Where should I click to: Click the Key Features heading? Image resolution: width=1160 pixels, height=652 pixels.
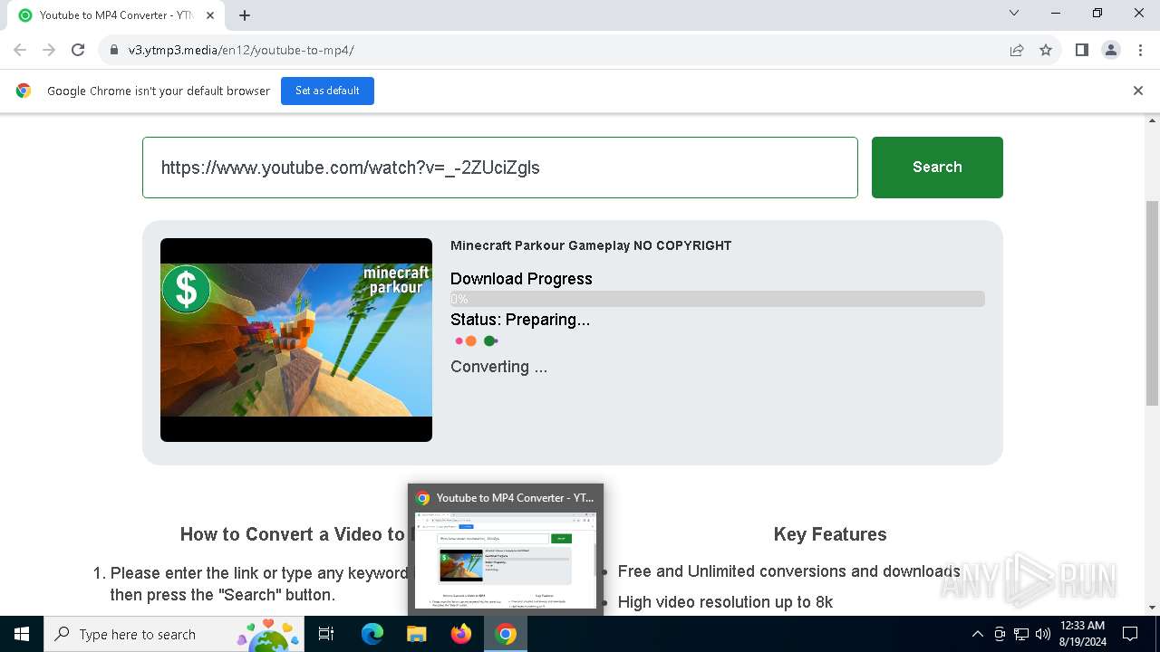(830, 534)
